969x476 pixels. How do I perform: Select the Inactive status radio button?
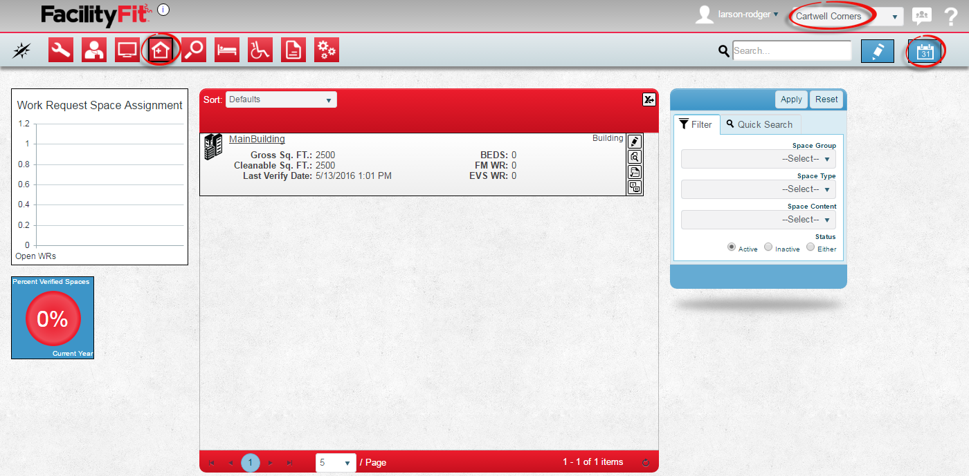point(768,247)
